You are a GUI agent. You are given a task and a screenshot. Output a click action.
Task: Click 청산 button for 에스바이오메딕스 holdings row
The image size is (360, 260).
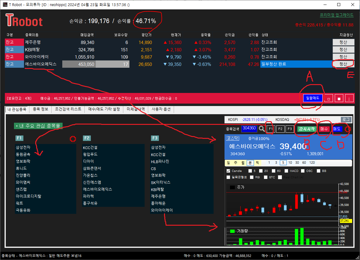pyautogui.click(x=343, y=64)
